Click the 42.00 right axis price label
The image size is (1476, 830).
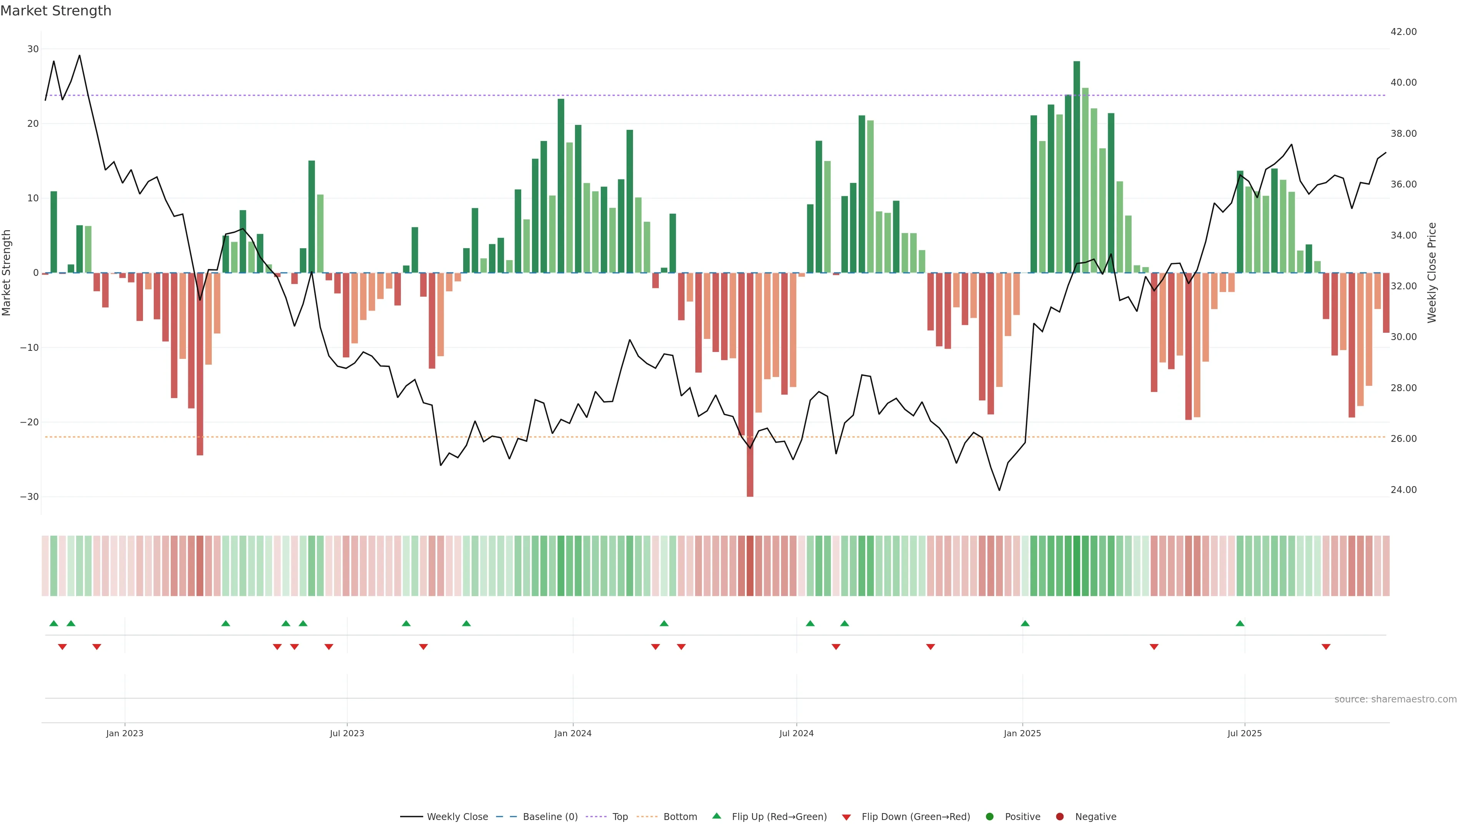coord(1403,32)
